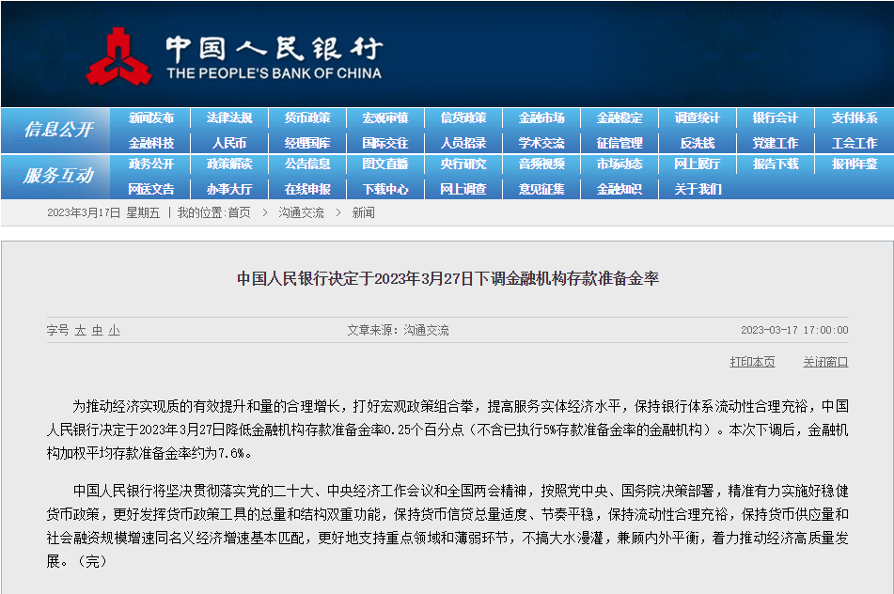Set font size to 小 (small)
Screen dimensions: 894x594
tap(114, 331)
